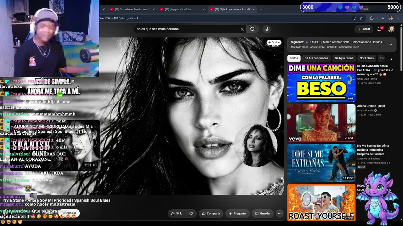Image resolution: width=403 pixels, height=226 pixels.
Task: Click the Preguntar button
Action: [238, 213]
